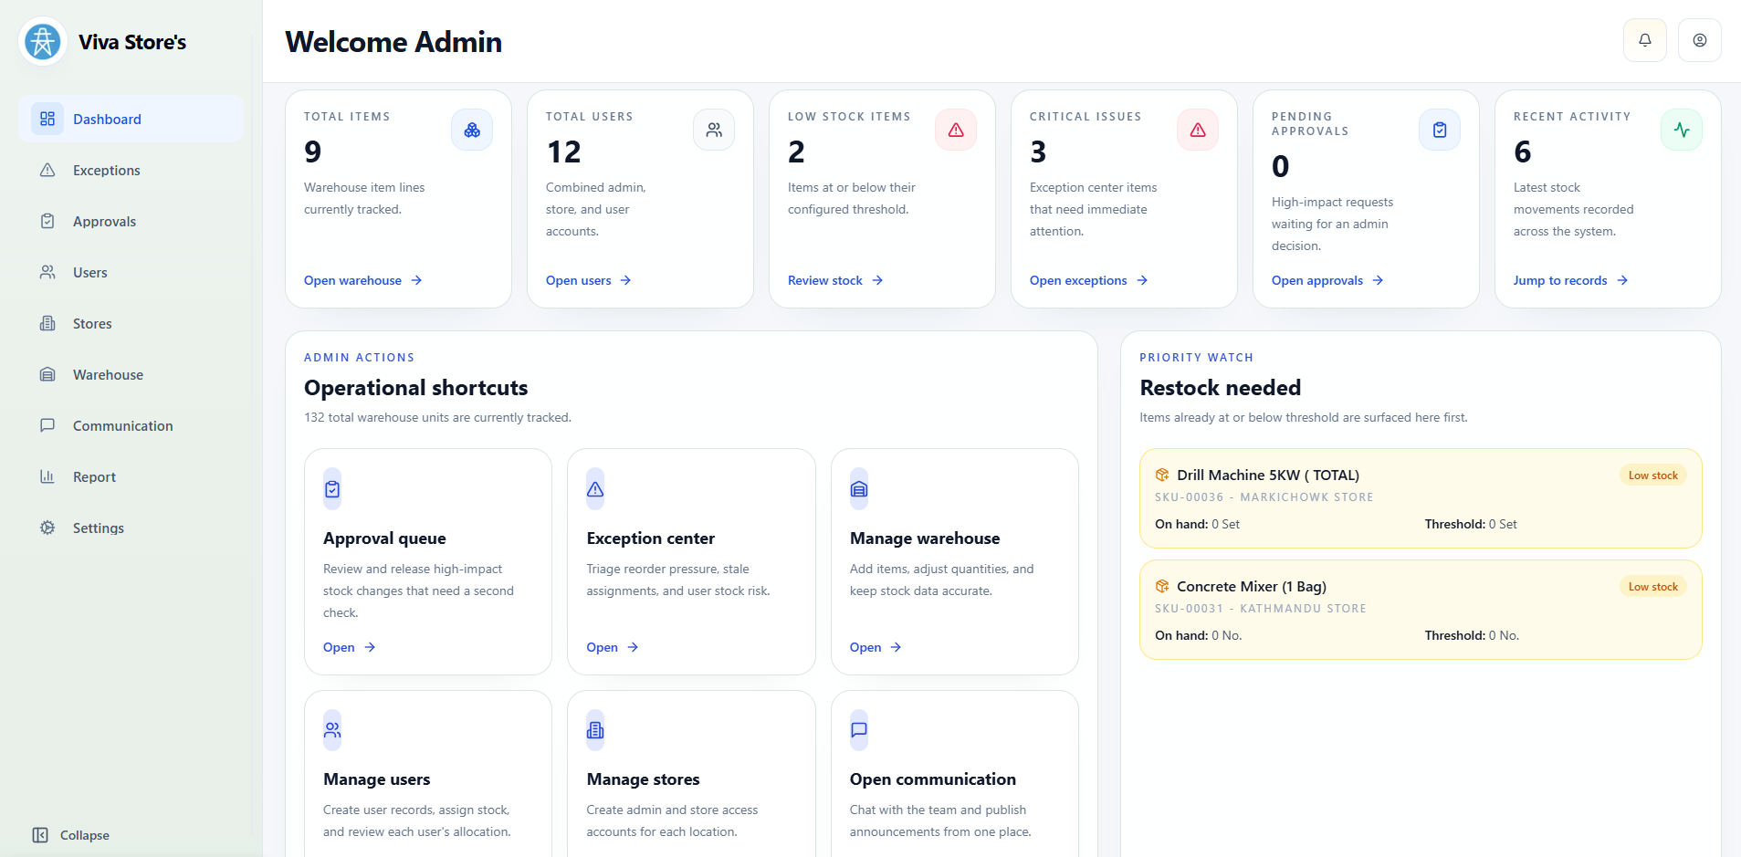Viewport: 1741px width, 857px height.
Task: Follow the Open warehouse link
Action: (362, 280)
